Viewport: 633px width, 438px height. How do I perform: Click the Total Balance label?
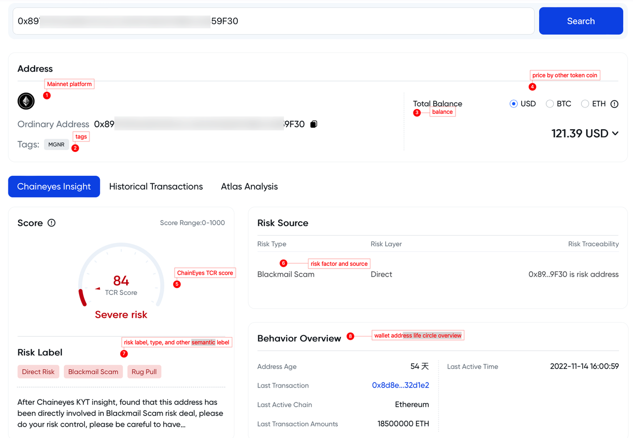pyautogui.click(x=438, y=104)
